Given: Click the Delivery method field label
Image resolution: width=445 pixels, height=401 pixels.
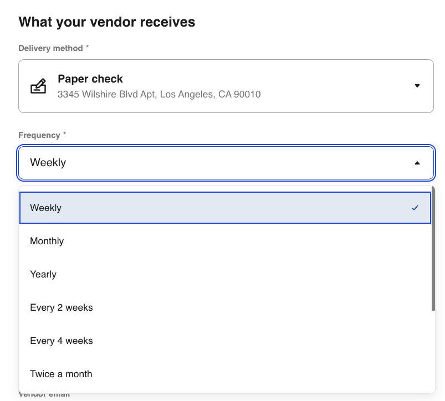Looking at the screenshot, I should click(x=50, y=48).
